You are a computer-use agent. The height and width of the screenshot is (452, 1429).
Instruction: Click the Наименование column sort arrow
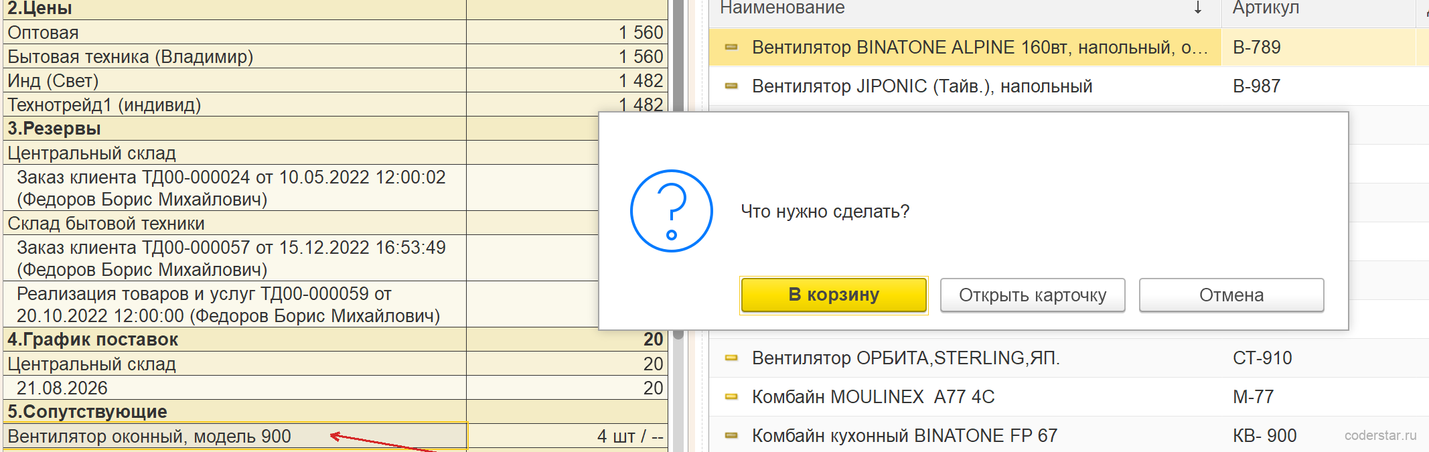click(x=1198, y=8)
